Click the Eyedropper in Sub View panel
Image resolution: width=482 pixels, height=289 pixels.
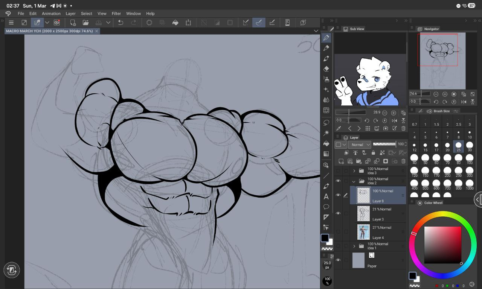pyautogui.click(x=339, y=128)
